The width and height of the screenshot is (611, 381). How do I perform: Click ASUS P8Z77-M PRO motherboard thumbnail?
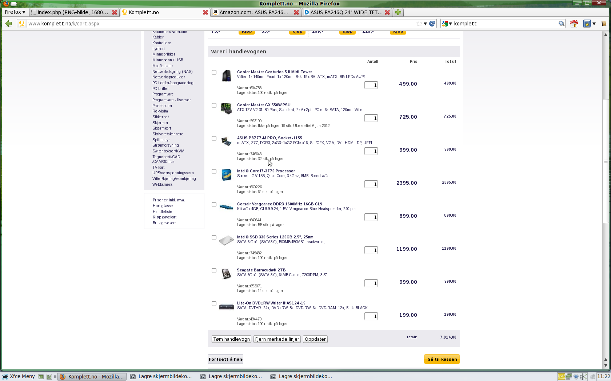click(226, 141)
